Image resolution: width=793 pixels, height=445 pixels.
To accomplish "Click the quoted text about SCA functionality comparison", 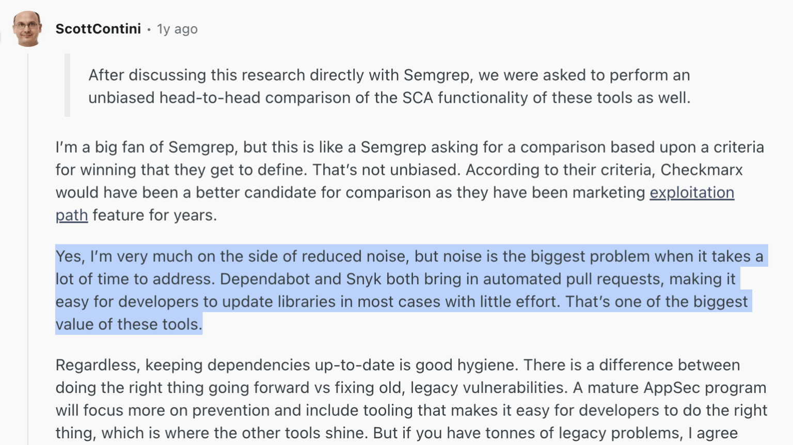I will [x=387, y=86].
